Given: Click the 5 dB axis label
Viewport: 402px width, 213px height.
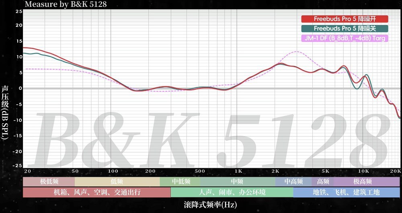Looking at the screenshot, I should (21, 73).
